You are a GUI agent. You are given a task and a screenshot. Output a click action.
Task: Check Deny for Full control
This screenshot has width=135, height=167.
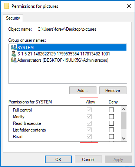(111, 110)
